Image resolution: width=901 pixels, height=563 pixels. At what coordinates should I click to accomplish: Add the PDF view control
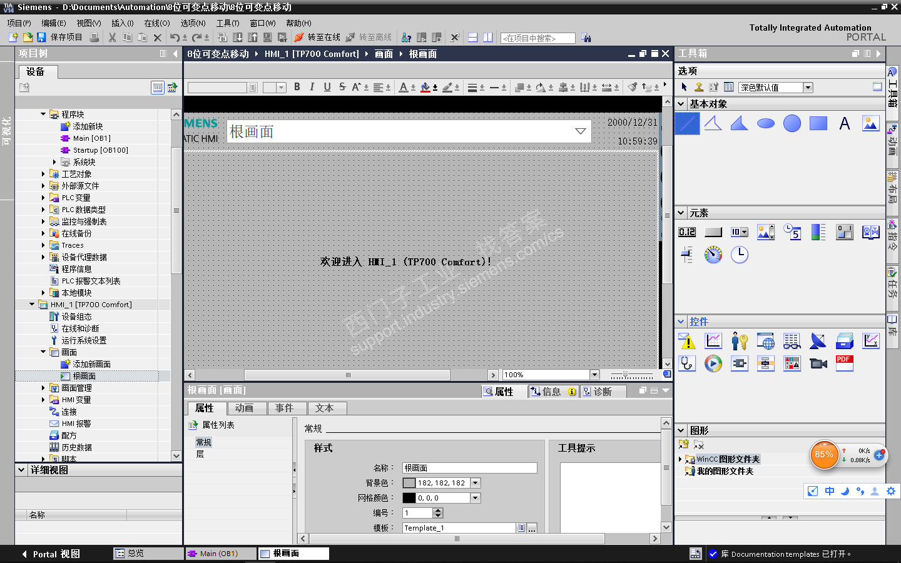click(845, 363)
